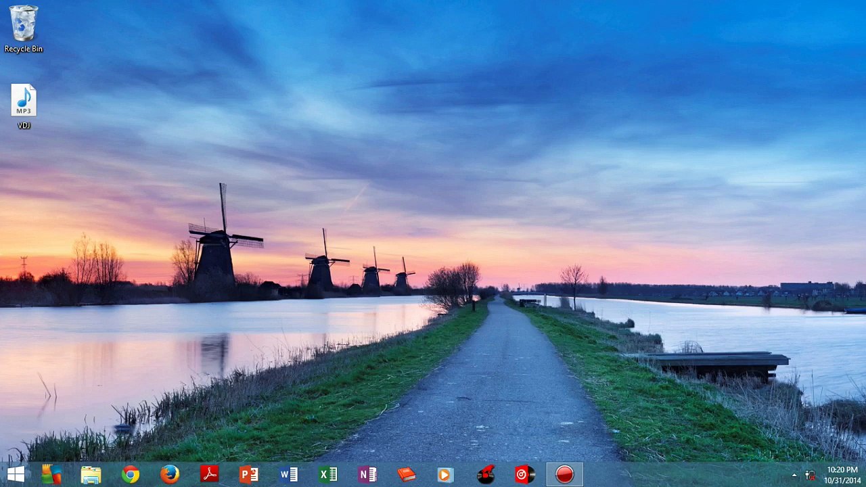Viewport: 866px width, 487px height.
Task: Select the Recycle Bin desktop icon
Action: click(24, 29)
